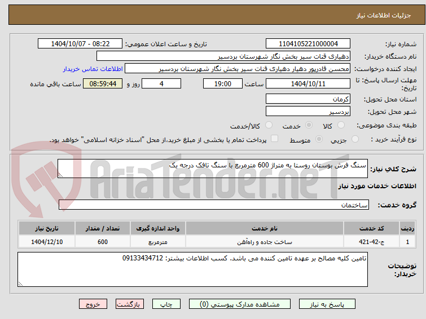Click the deadline date field 1404/10/11

pos(308,83)
